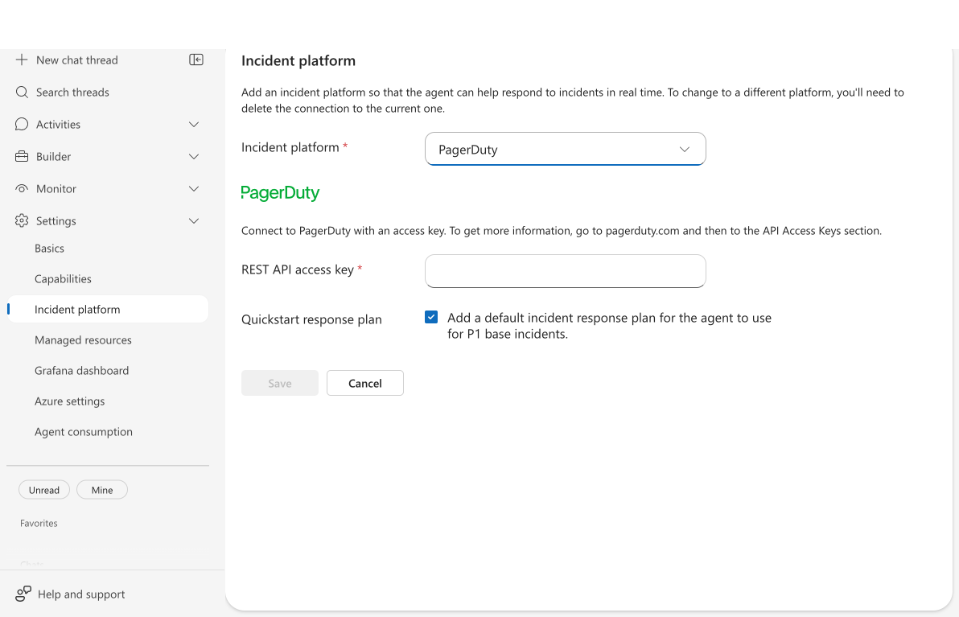
Task: Start a New chat thread
Action: (77, 60)
